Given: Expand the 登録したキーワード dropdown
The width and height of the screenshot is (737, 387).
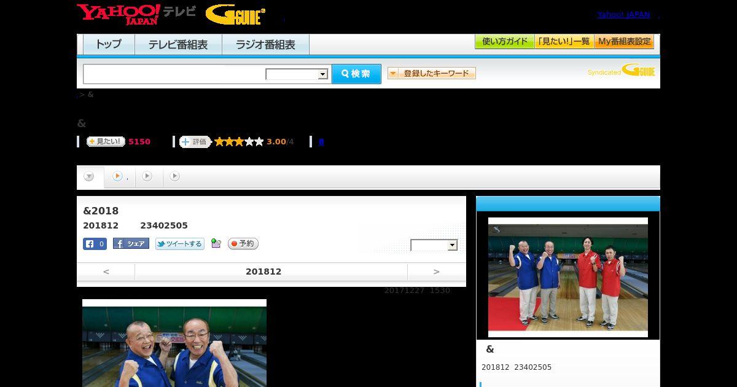Looking at the screenshot, I should tap(432, 73).
